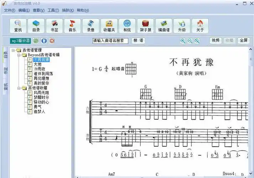
Task: Select the 大地 score in the tree
Action: pyautogui.click(x=37, y=64)
